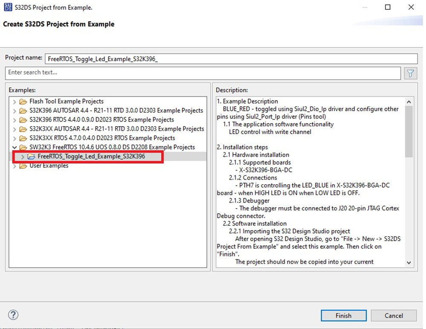Expand S32K396 RTOS 4.4.0 node
Screen dimensions: 426x329
(14, 120)
